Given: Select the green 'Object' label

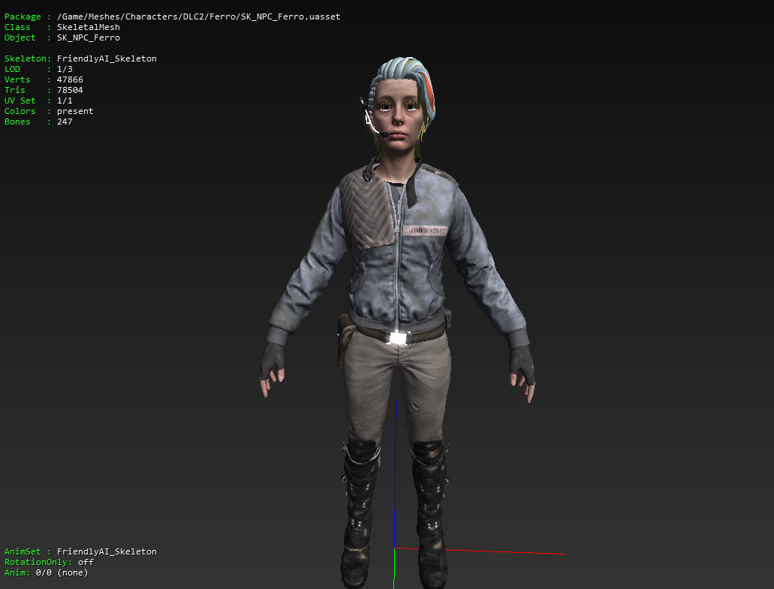Looking at the screenshot, I should [x=20, y=38].
